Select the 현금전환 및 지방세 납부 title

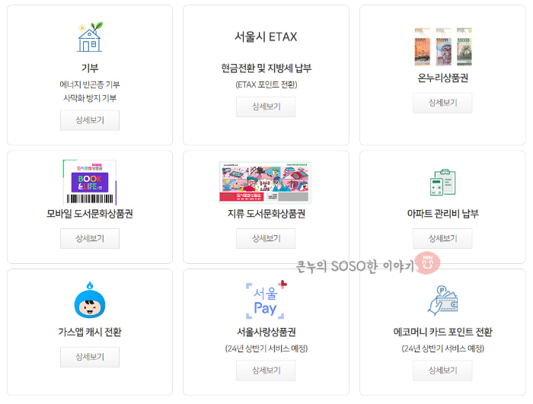pyautogui.click(x=266, y=68)
